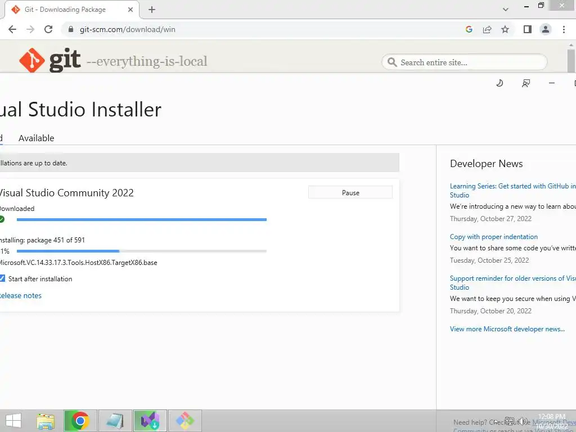Viewport: 576px width, 432px height.
Task: Click the Downloaded progress bar
Action: 141,220
